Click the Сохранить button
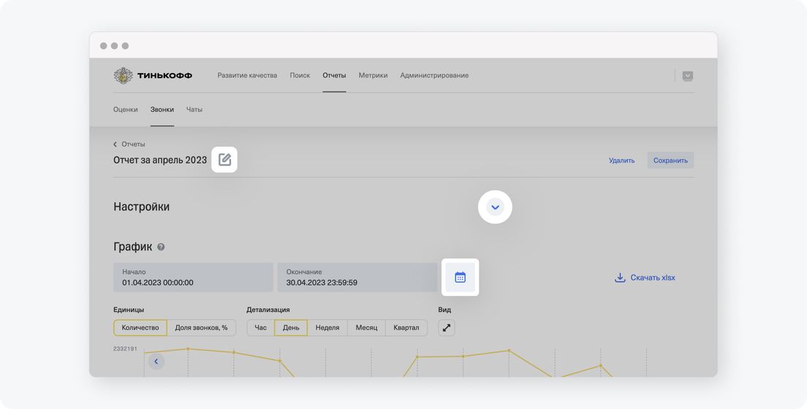 point(670,160)
